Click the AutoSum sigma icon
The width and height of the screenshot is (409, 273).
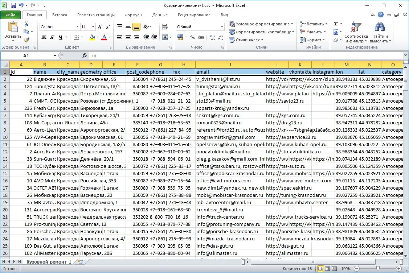point(336,24)
